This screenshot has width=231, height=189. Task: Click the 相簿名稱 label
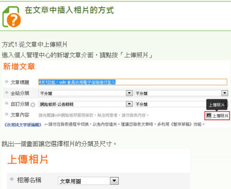[x=29, y=180]
